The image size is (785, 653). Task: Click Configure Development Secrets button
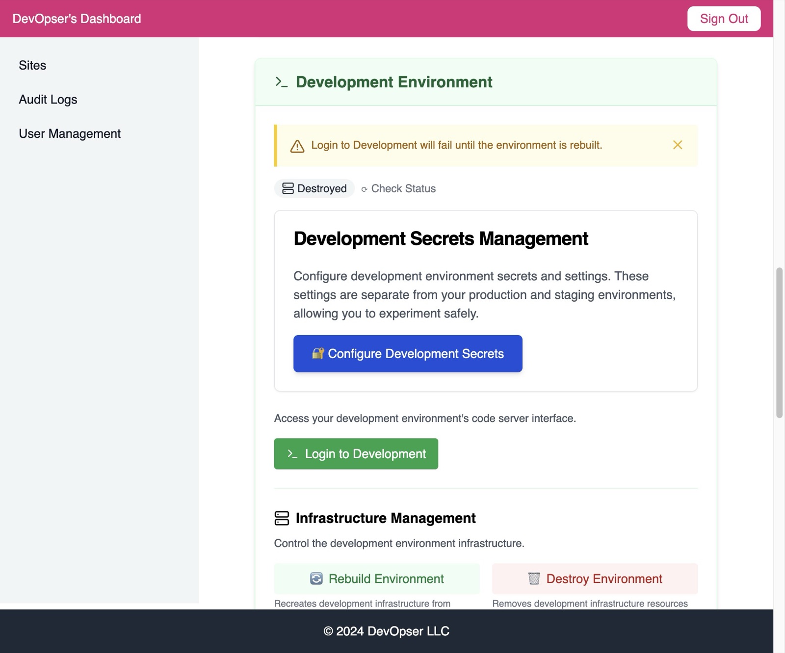(408, 354)
